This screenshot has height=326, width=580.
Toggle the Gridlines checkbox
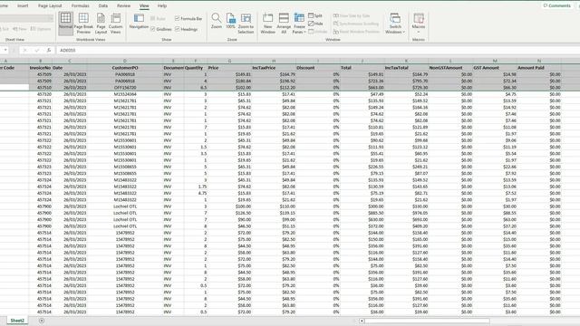(x=153, y=29)
